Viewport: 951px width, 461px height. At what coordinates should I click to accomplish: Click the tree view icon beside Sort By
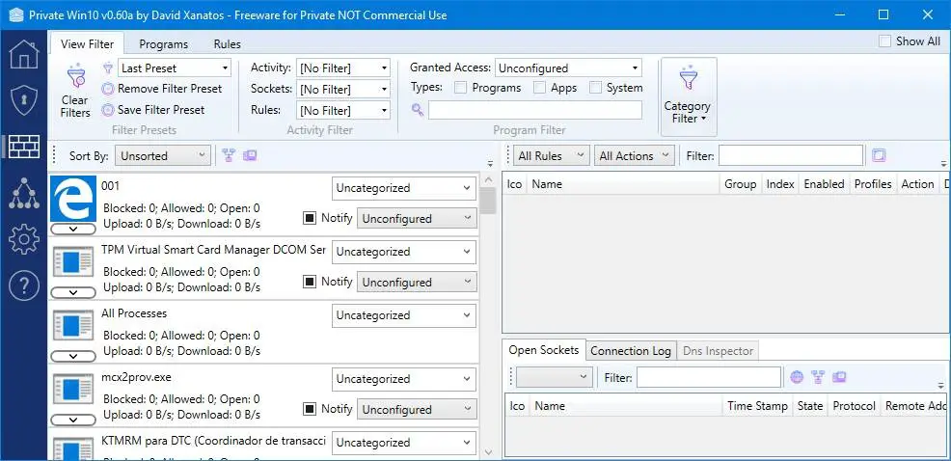point(228,155)
